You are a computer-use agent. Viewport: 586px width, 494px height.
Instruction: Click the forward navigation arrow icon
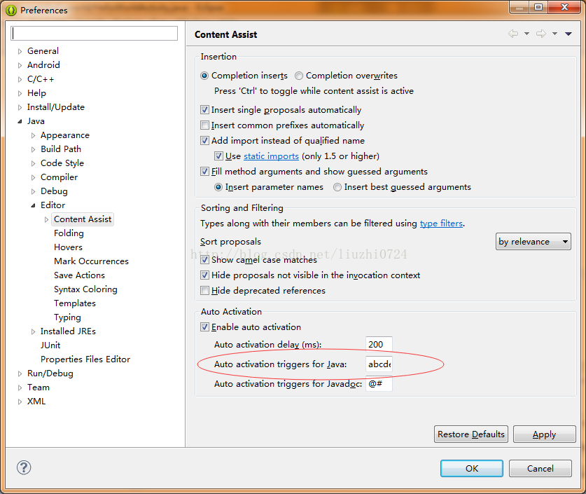[540, 34]
